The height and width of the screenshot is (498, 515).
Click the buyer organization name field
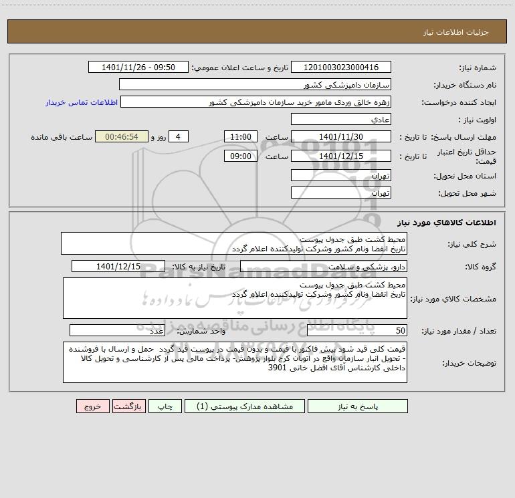[255, 84]
